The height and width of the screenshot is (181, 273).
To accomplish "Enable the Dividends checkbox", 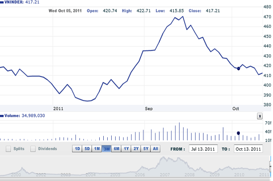I will point(33,149).
